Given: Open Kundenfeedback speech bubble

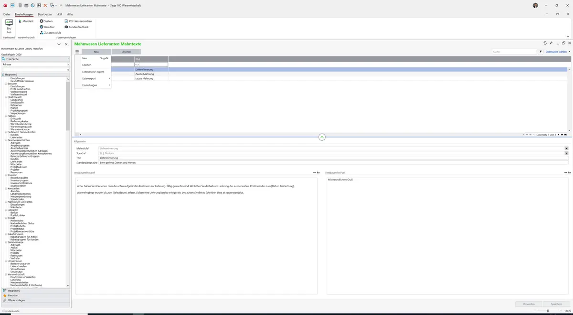Looking at the screenshot, I should click(x=66, y=27).
